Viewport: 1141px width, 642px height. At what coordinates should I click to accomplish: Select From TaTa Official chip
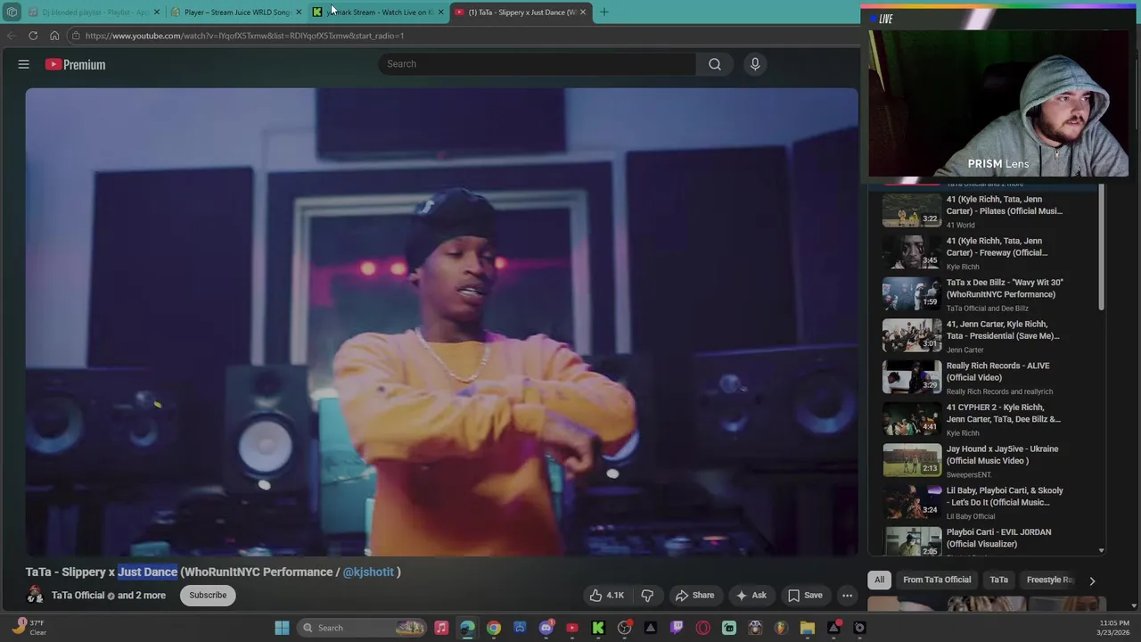click(x=937, y=580)
